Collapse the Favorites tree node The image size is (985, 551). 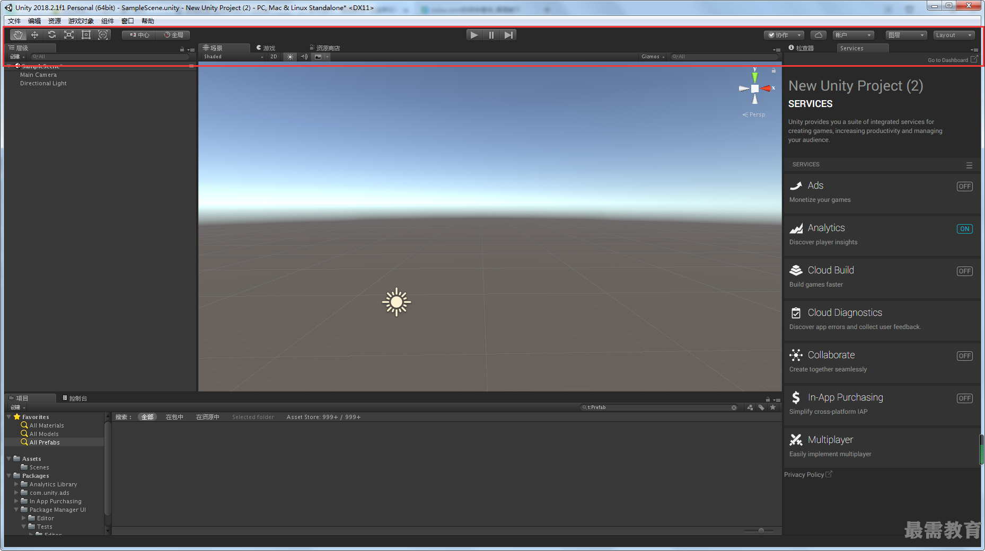(9, 417)
